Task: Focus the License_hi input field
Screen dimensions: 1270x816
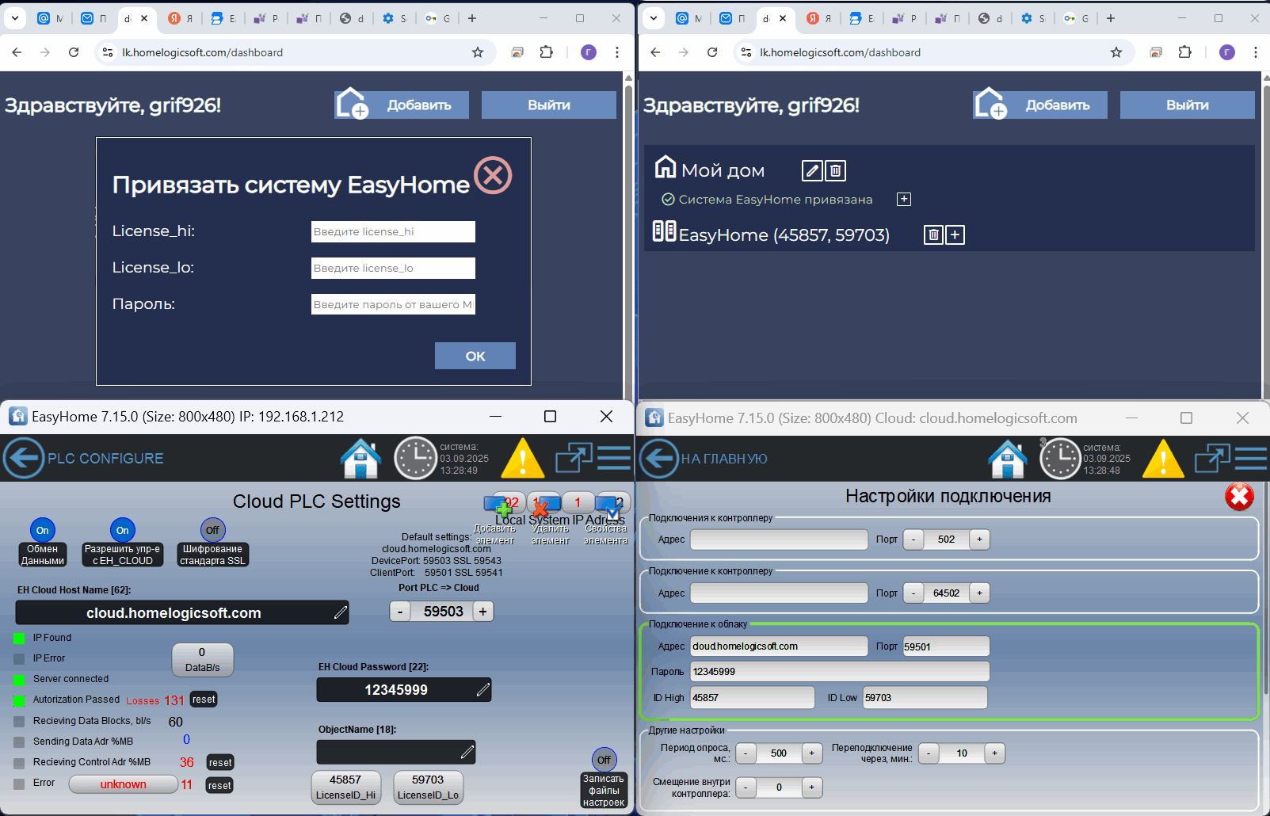Action: (x=393, y=231)
